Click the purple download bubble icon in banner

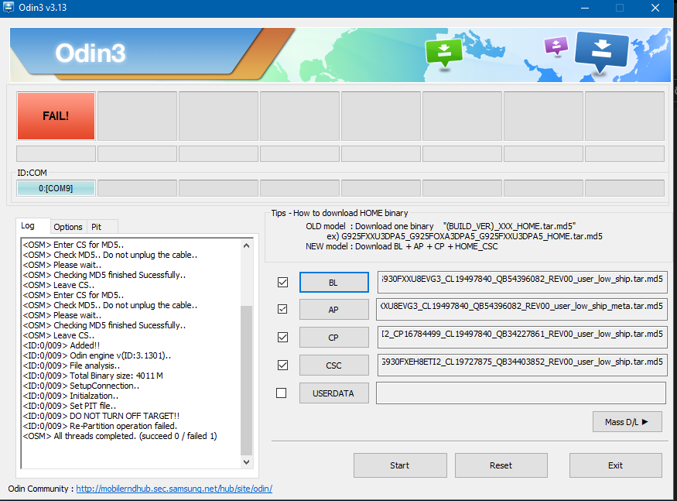click(556, 46)
